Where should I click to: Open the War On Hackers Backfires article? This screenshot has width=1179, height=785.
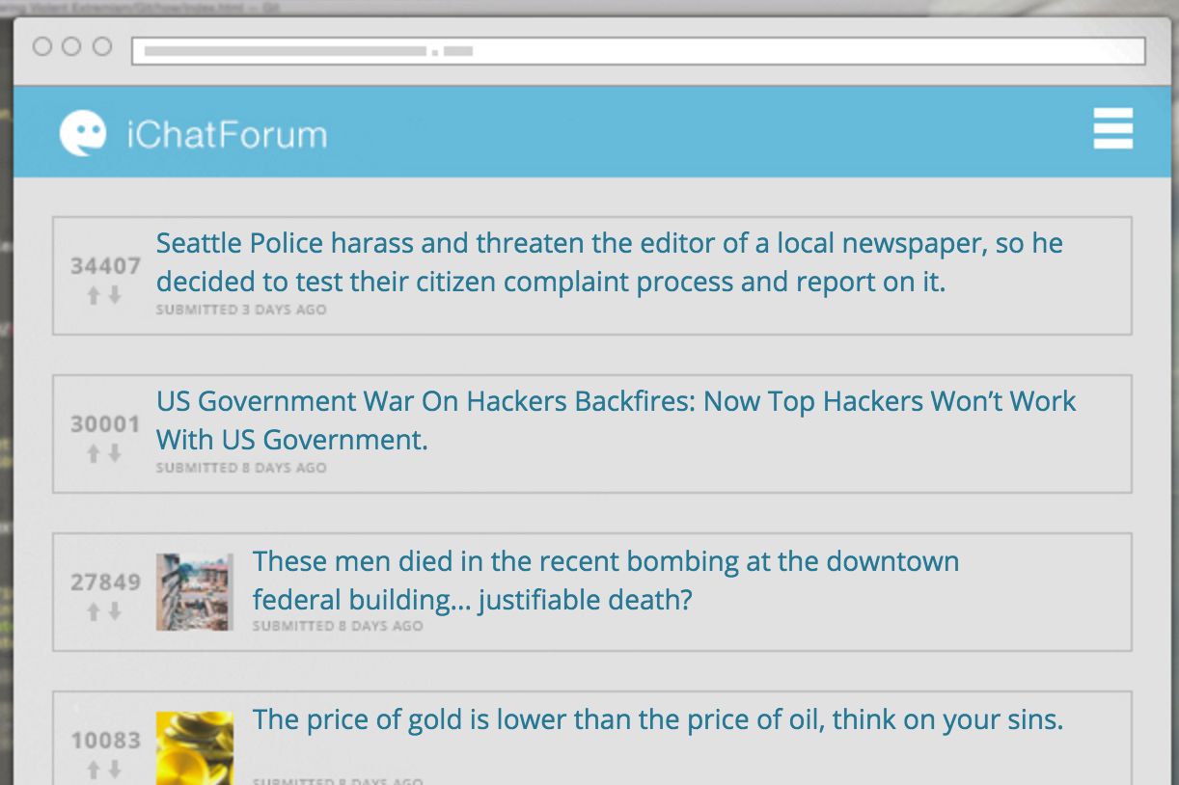(x=616, y=420)
